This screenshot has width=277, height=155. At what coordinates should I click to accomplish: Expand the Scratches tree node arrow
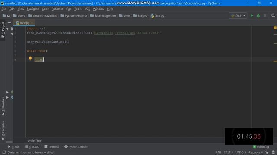tap(7, 97)
